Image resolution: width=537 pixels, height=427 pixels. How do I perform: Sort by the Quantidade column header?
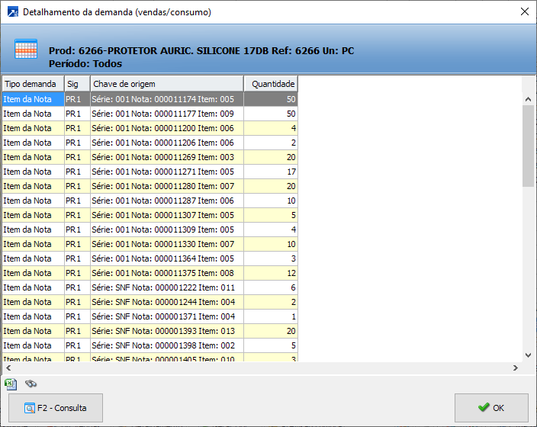[x=271, y=84]
